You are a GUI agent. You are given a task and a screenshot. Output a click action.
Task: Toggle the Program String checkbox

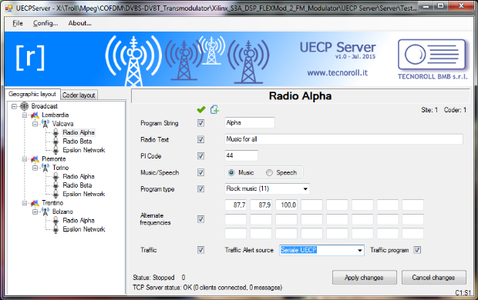(x=200, y=123)
